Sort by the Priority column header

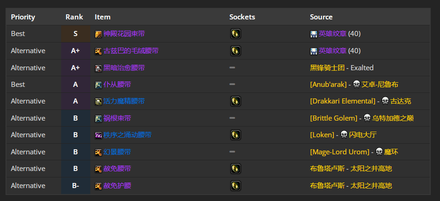pyautogui.click(x=23, y=17)
